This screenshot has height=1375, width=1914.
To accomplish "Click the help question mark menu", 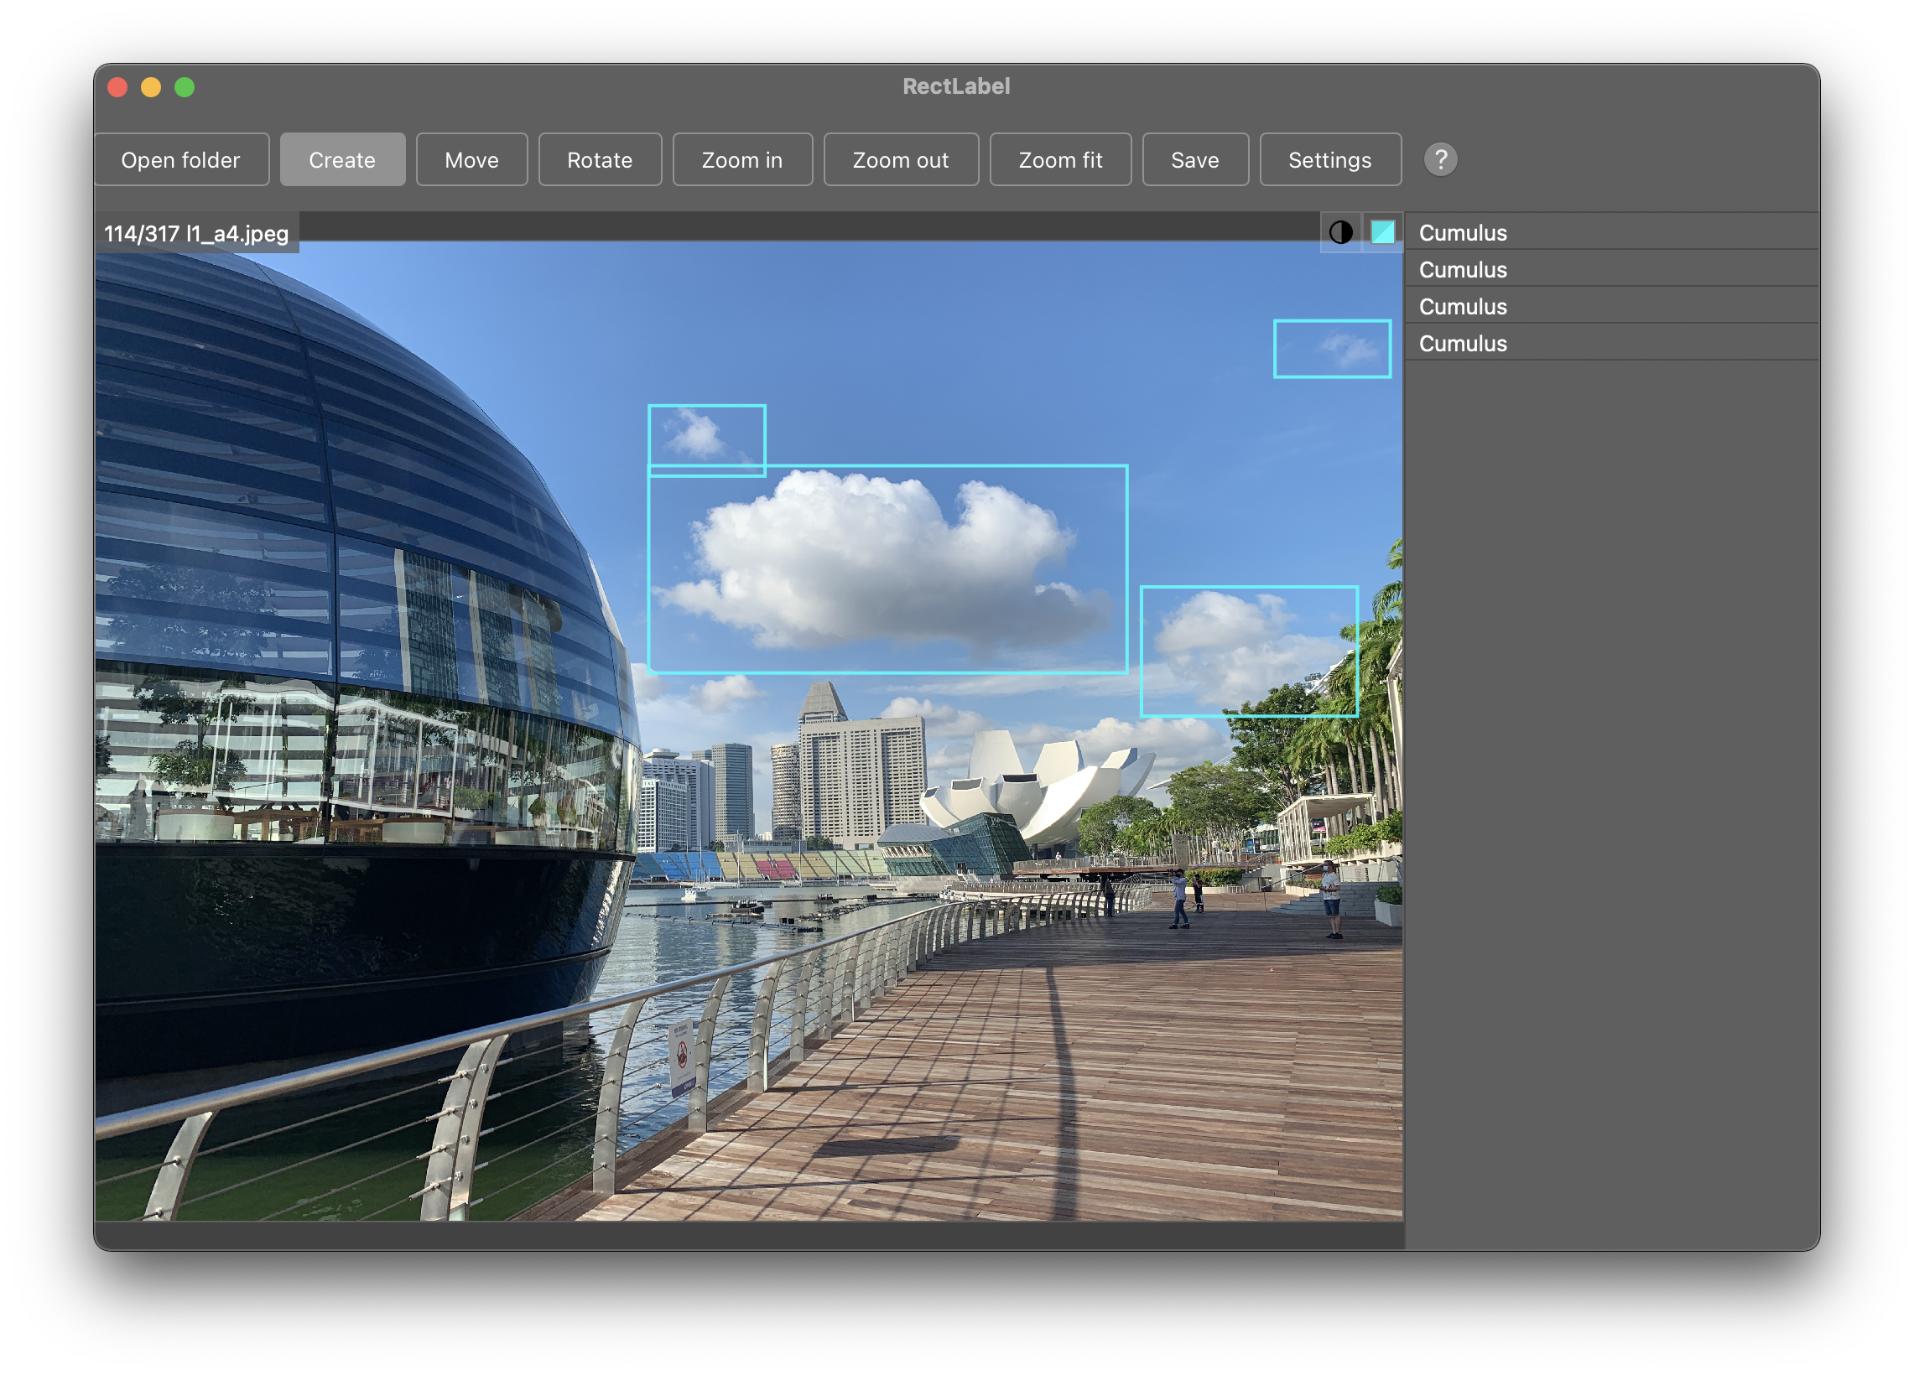I will (1440, 159).
